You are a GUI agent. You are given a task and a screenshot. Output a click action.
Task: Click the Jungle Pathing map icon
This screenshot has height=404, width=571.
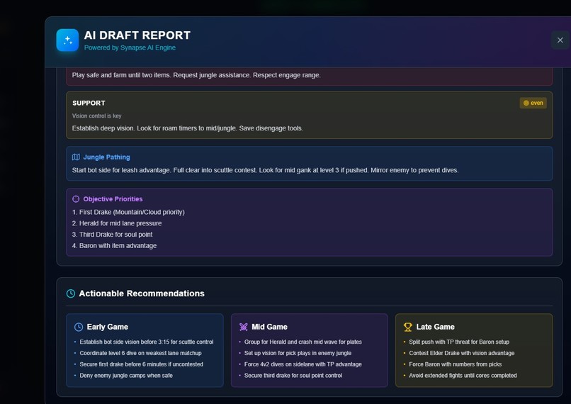click(x=76, y=157)
